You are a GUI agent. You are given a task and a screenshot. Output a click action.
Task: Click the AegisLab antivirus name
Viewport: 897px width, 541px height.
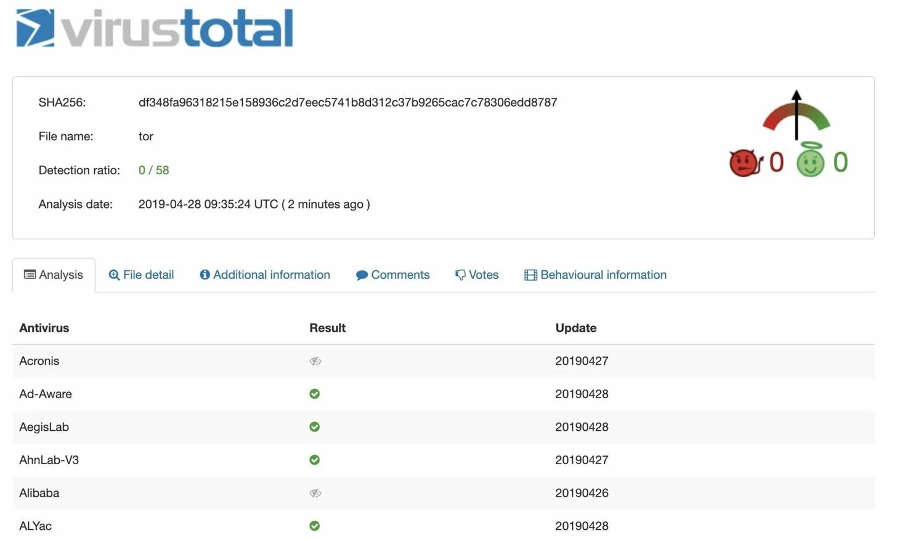[44, 427]
